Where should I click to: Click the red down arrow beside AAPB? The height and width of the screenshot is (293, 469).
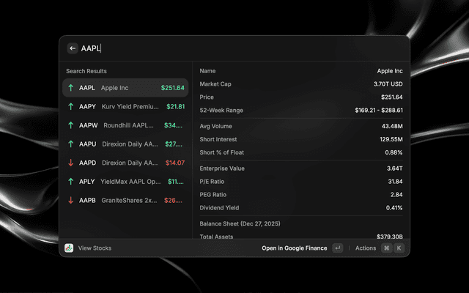[x=71, y=200]
